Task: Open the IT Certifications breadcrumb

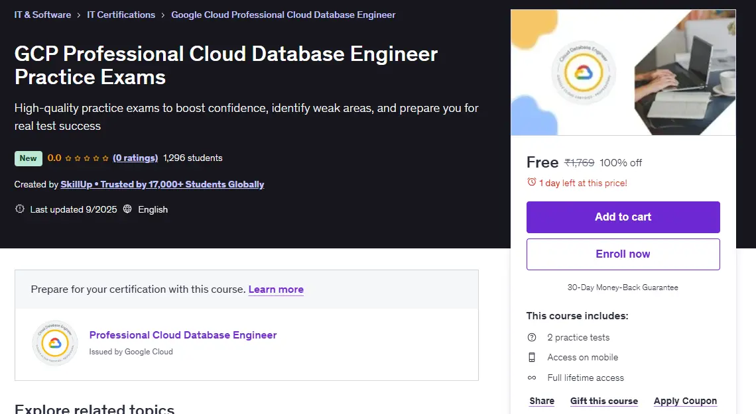Action: click(x=121, y=15)
